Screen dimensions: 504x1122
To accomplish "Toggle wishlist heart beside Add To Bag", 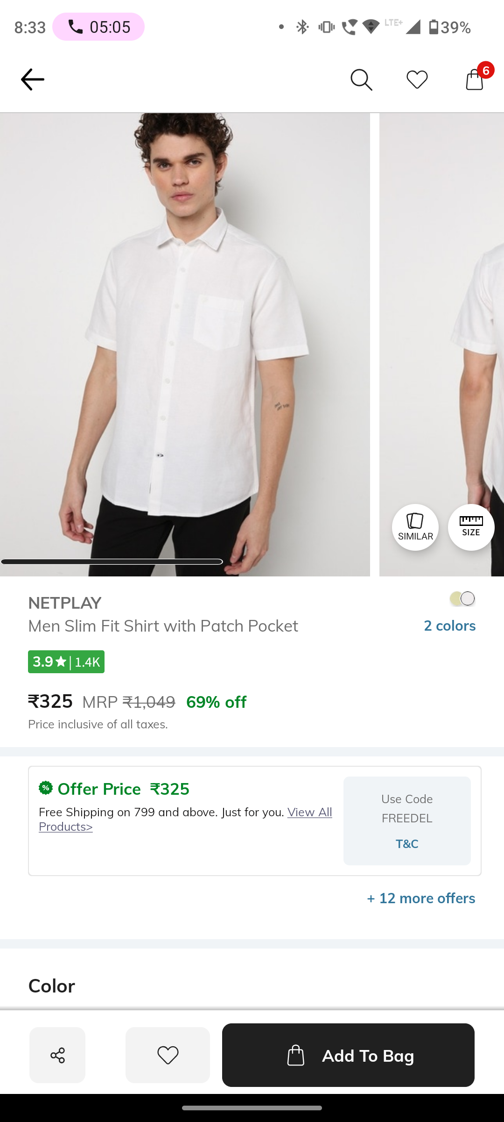I will coord(168,1055).
